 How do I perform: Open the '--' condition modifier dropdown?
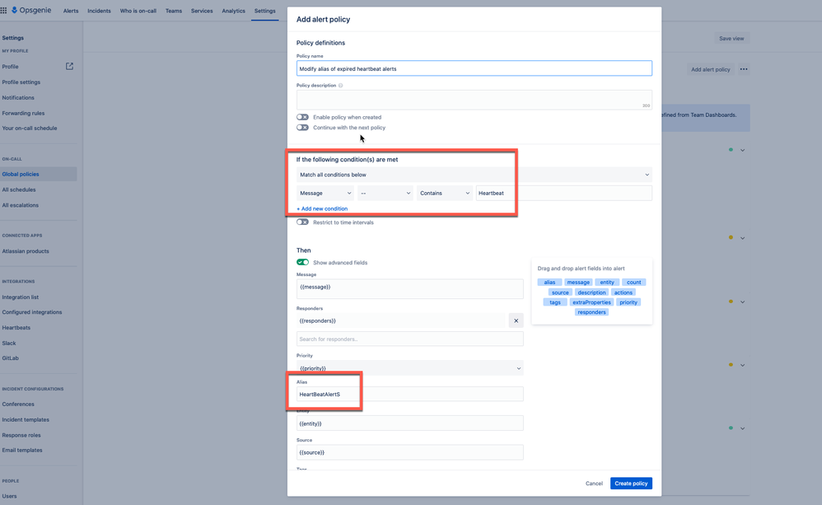tap(385, 193)
